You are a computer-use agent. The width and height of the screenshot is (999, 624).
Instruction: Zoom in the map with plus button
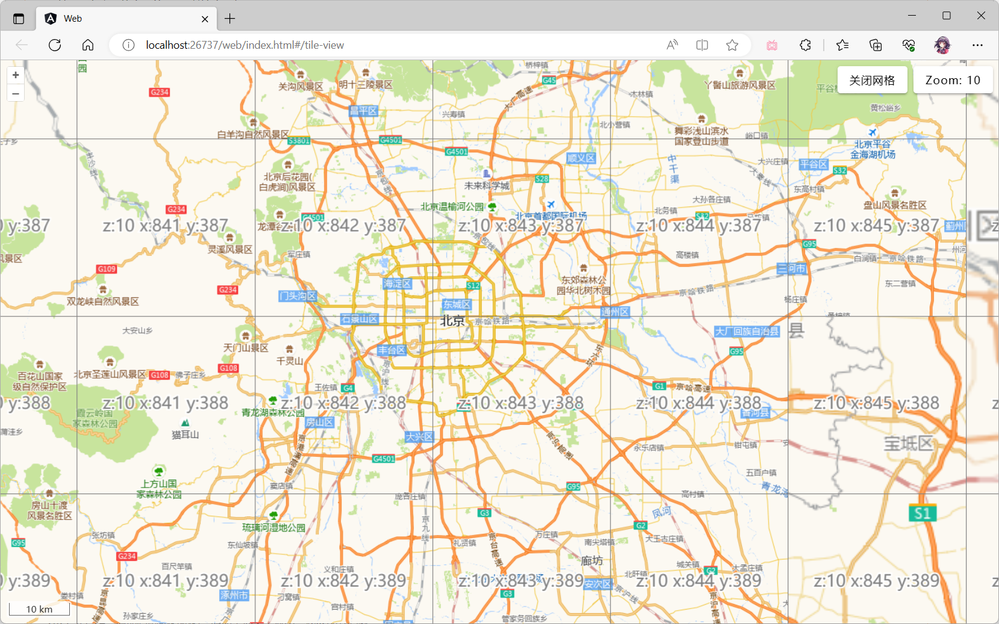16,75
